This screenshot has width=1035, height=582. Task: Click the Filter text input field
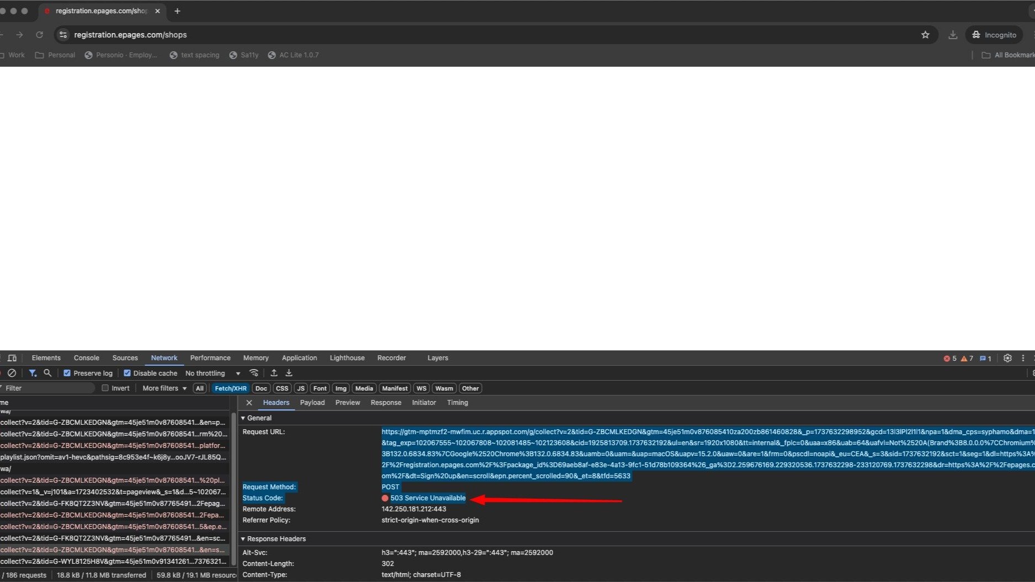point(49,388)
